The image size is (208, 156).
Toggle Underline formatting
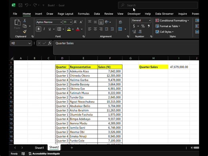(x=50, y=29)
